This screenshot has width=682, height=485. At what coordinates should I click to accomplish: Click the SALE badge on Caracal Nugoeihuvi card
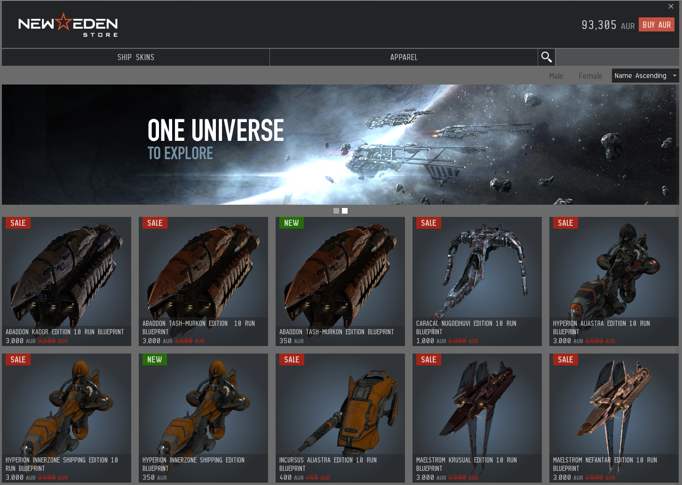point(428,223)
